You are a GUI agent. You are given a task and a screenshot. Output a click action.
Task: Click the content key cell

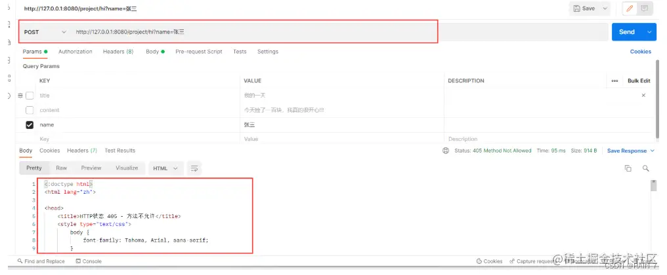pyautogui.click(x=139, y=111)
